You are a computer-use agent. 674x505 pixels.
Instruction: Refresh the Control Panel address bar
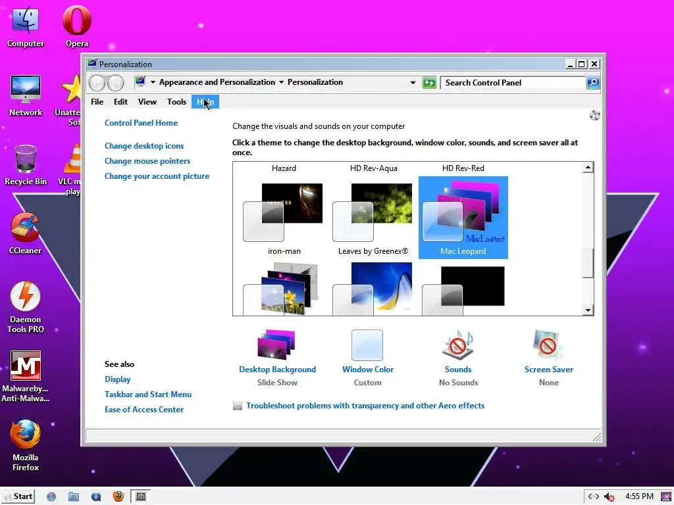click(429, 82)
